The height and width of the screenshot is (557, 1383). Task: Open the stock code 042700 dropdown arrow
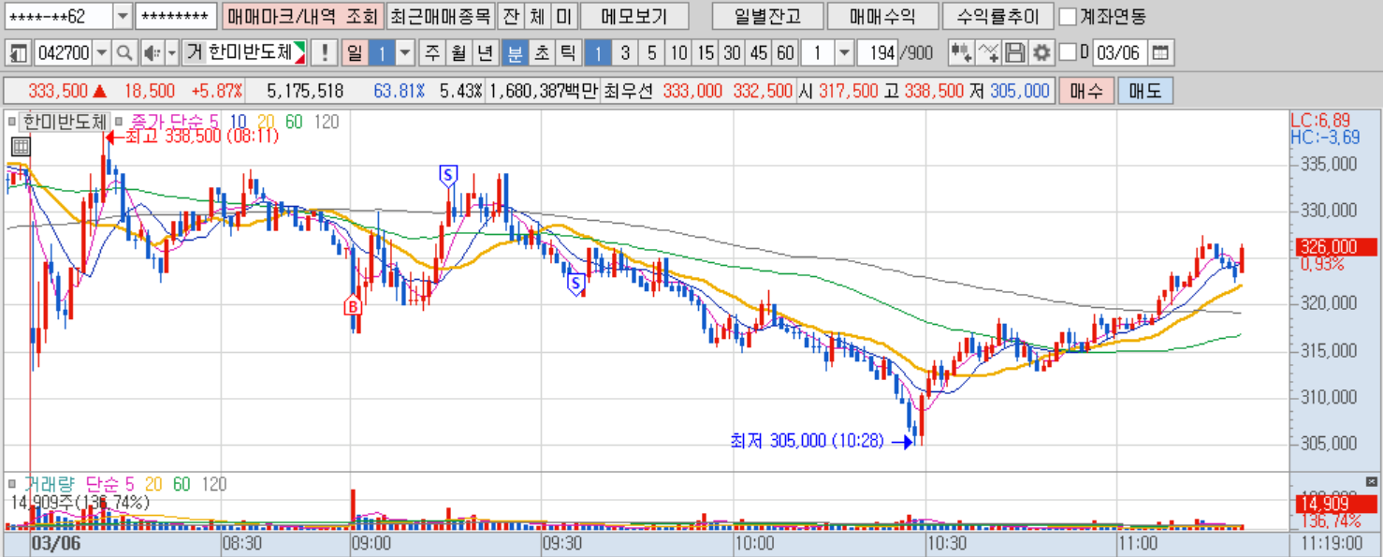102,52
